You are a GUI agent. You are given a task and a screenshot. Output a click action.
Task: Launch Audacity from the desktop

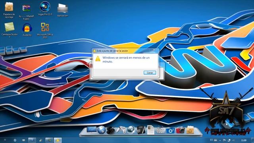pos(27,30)
